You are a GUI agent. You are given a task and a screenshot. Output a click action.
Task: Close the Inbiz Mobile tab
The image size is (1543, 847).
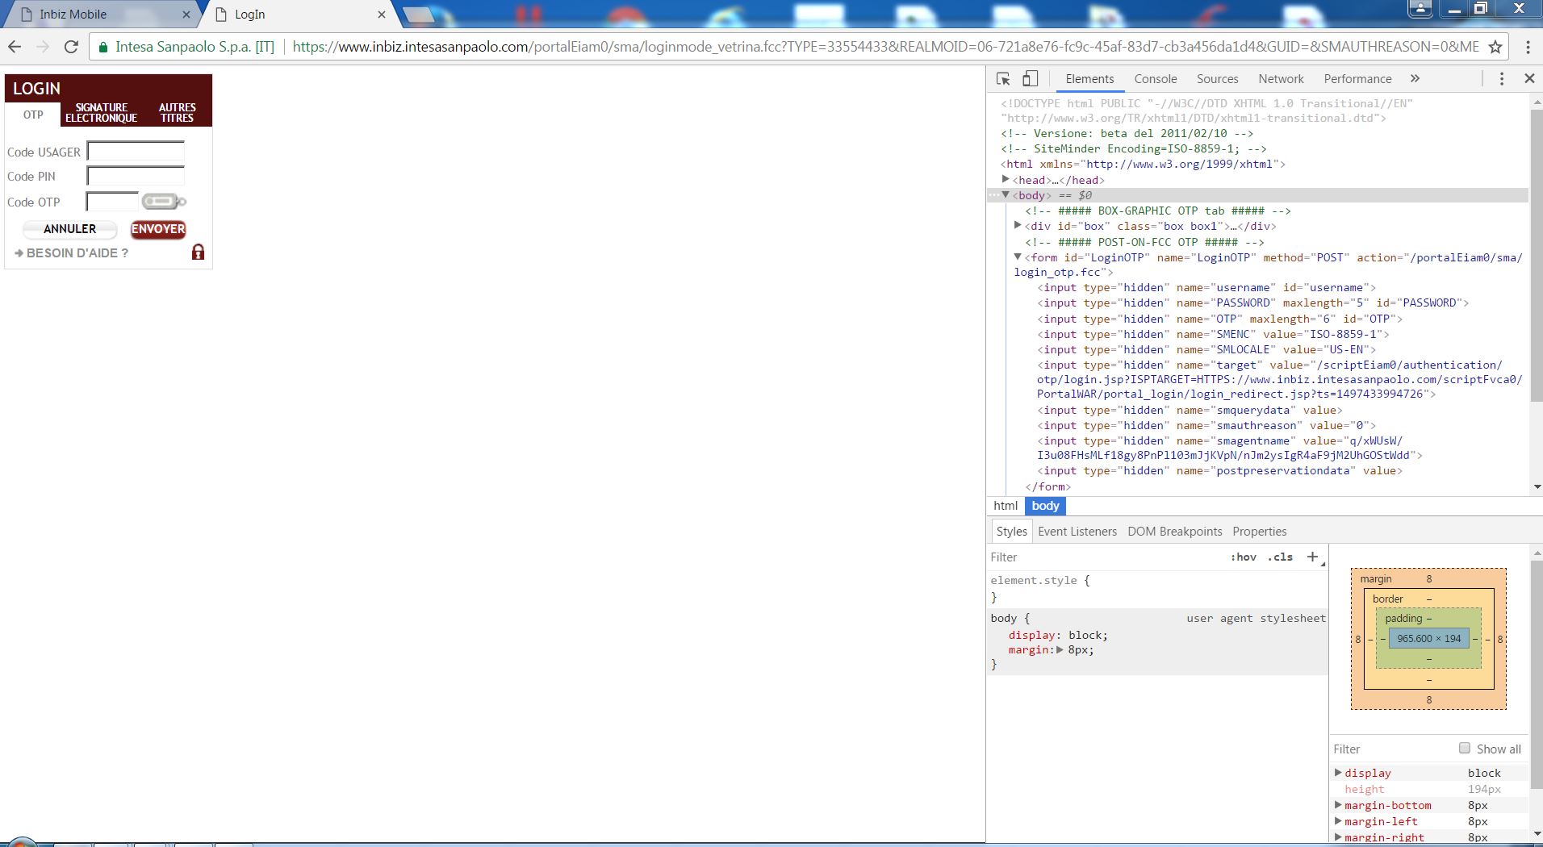pos(186,15)
